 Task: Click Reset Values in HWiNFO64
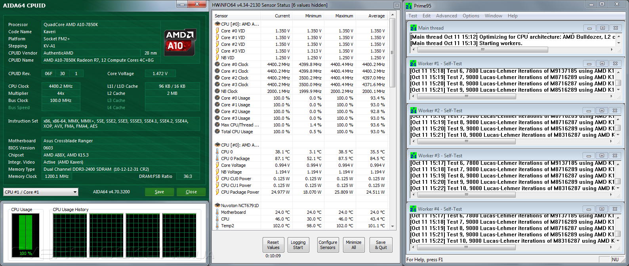click(x=273, y=245)
